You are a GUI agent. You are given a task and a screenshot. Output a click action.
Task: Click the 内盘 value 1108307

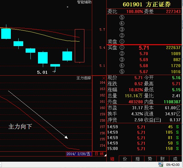[172, 102]
